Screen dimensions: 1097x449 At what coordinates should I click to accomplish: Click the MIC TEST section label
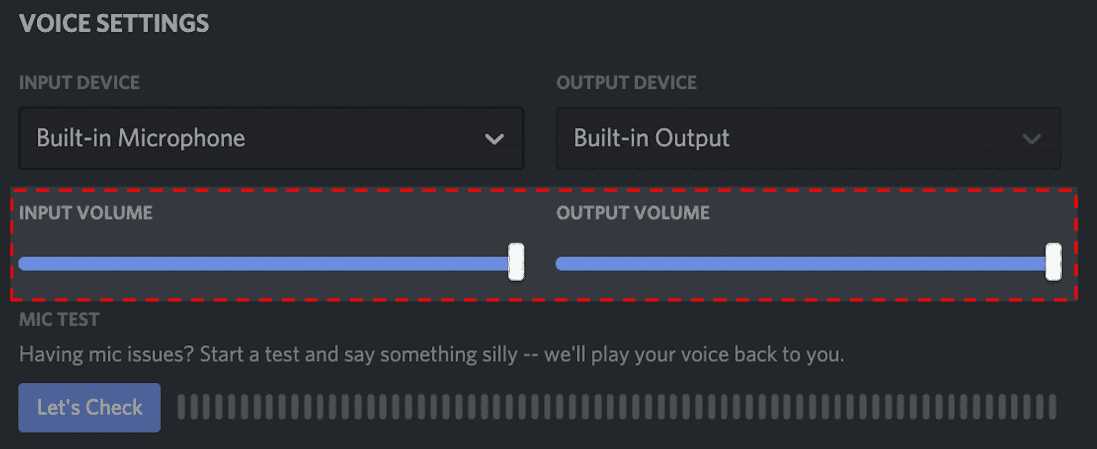[59, 320]
